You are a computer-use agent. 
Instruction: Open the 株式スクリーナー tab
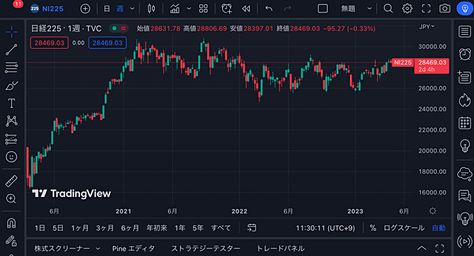(67, 248)
